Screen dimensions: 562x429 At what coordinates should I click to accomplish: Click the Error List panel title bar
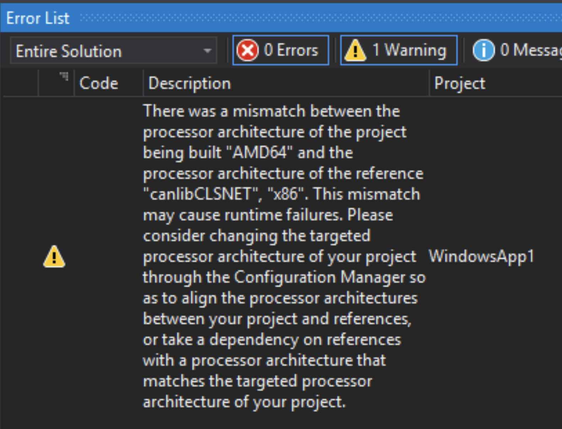click(x=281, y=18)
